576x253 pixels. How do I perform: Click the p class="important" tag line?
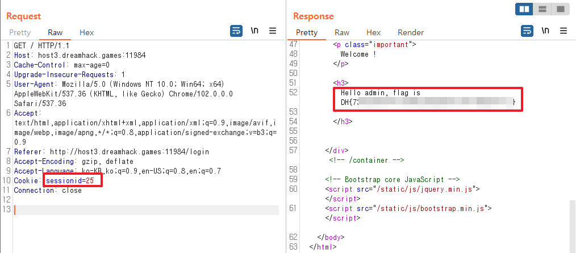(x=374, y=45)
